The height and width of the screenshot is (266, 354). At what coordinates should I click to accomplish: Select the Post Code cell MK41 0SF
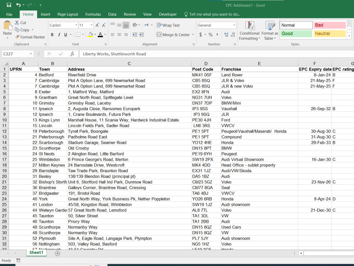click(206, 75)
